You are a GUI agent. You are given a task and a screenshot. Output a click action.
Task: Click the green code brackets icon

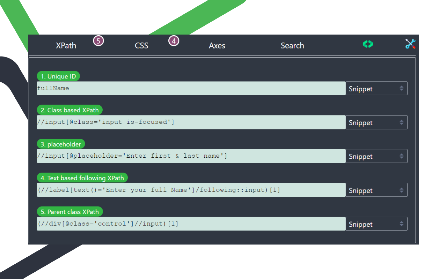pos(368,44)
